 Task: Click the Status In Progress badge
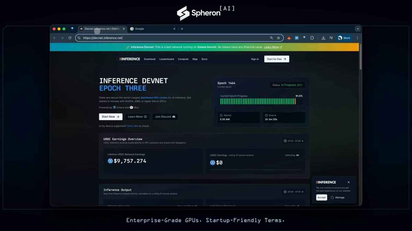coord(287,85)
